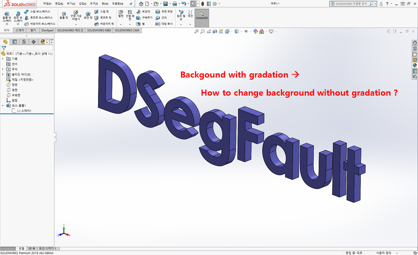418x255 pixels.
Task: Open the 모션 스터디 1 bottom tab
Action: (x=47, y=248)
